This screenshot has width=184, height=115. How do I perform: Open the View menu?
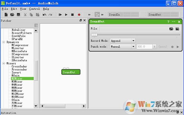click(x=23, y=9)
